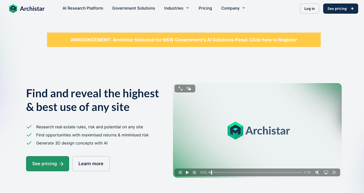The height and width of the screenshot is (193, 364).
Task: Go to Pricing in the navigation
Action: click(205, 8)
